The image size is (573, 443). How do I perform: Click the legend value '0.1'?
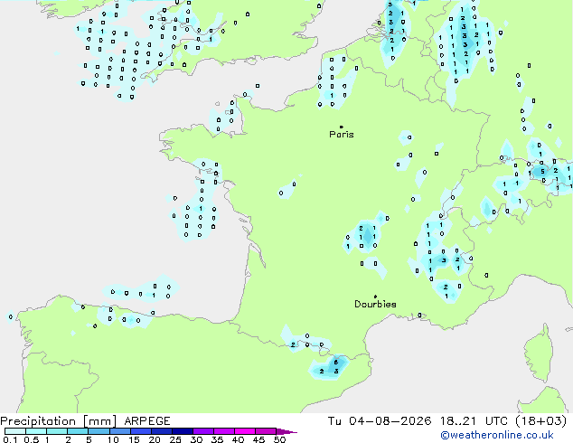9,439
